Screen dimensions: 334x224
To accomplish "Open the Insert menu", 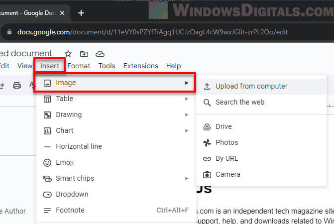I will pos(50,66).
